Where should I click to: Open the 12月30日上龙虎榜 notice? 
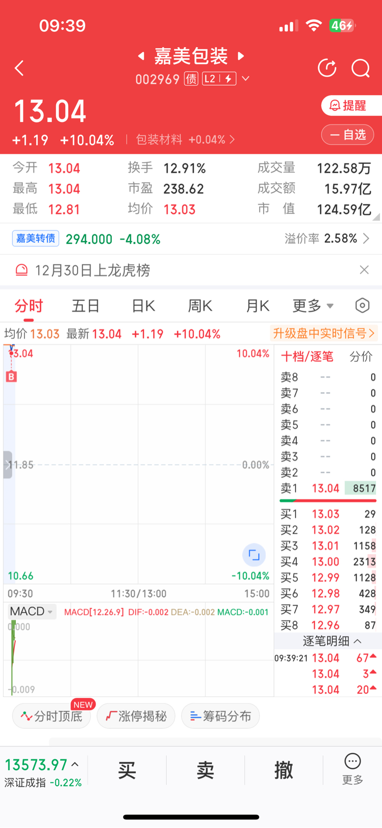click(x=93, y=270)
